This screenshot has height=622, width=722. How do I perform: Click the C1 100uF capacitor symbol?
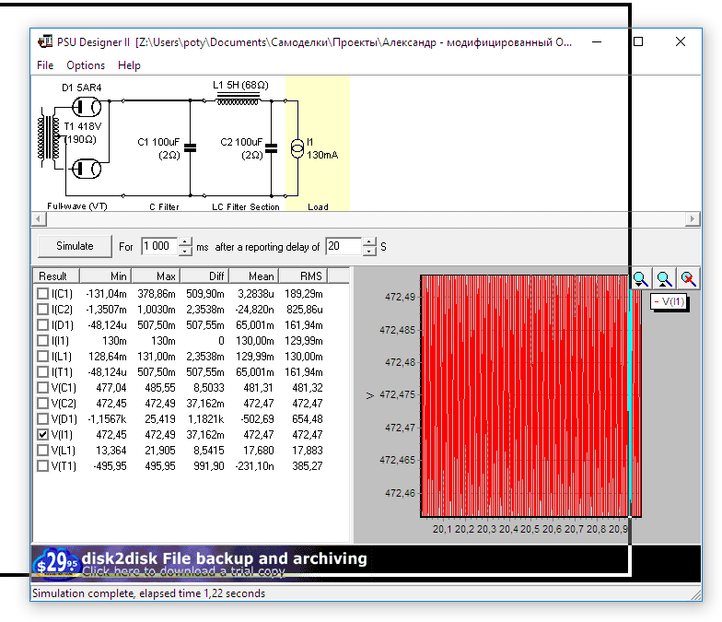coord(190,147)
